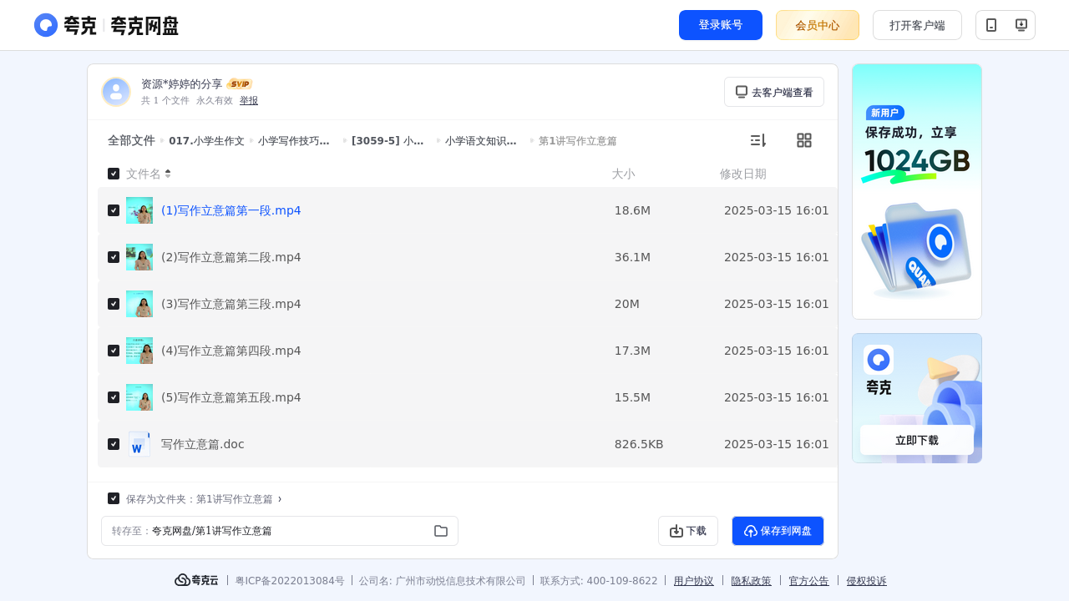Open file name (5)写作立意篇第五段.mp4

tap(231, 397)
